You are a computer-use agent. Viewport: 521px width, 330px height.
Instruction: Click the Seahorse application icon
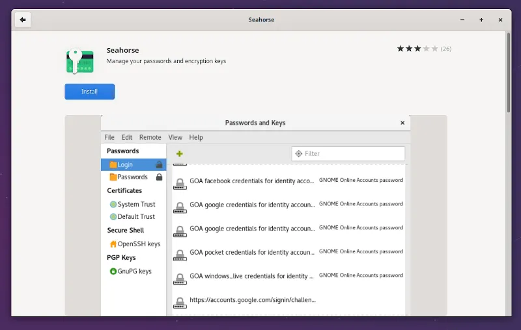click(x=79, y=61)
